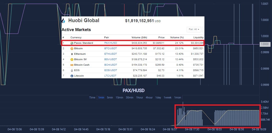The height and width of the screenshot is (133, 272).
Task: Sort by the Price column header
Action: [x=161, y=38]
